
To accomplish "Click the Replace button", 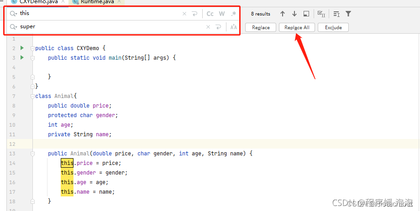I will pyautogui.click(x=261, y=27).
